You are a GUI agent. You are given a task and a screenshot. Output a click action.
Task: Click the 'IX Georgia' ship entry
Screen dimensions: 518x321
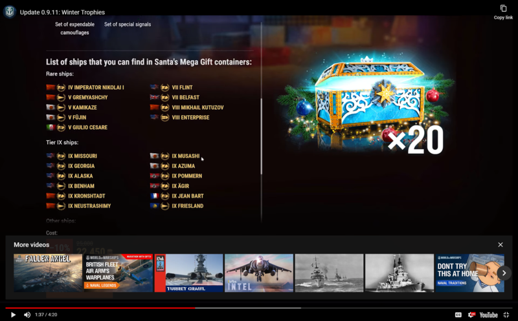click(71, 166)
